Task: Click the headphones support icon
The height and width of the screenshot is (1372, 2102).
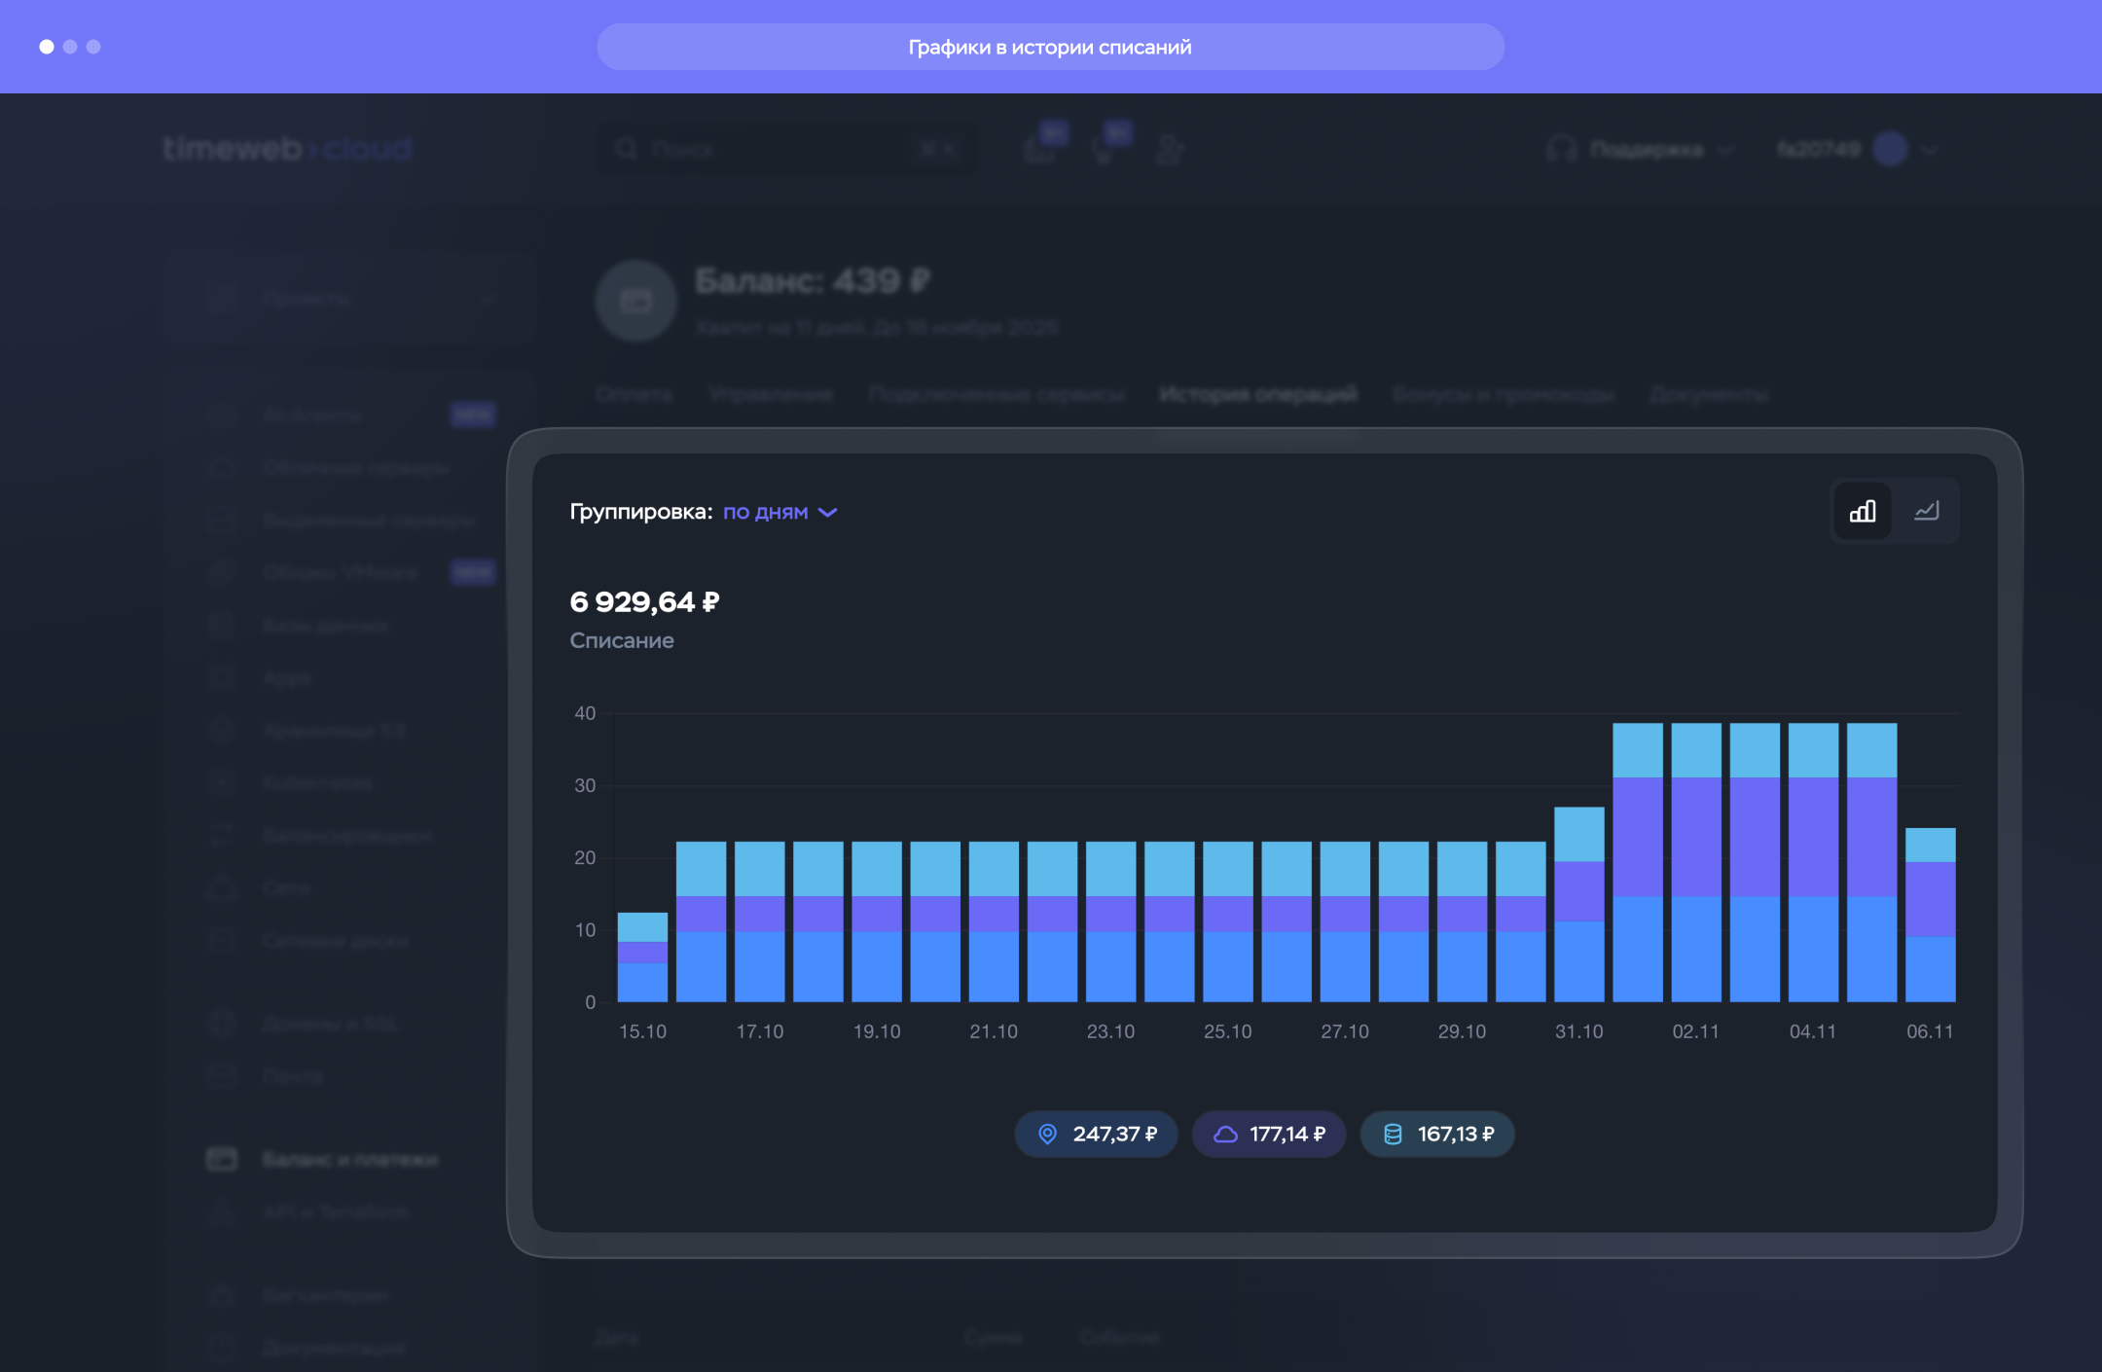Action: pos(1561,149)
